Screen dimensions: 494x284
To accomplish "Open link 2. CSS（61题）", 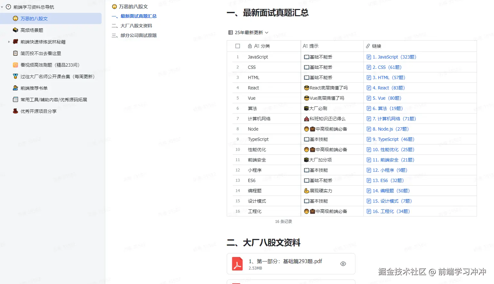I will (387, 67).
